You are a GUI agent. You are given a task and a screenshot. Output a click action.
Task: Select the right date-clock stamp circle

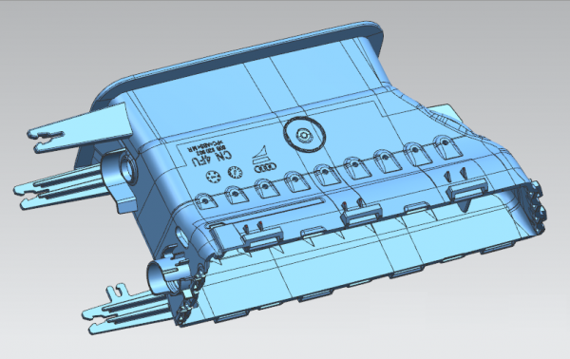pos(236,172)
